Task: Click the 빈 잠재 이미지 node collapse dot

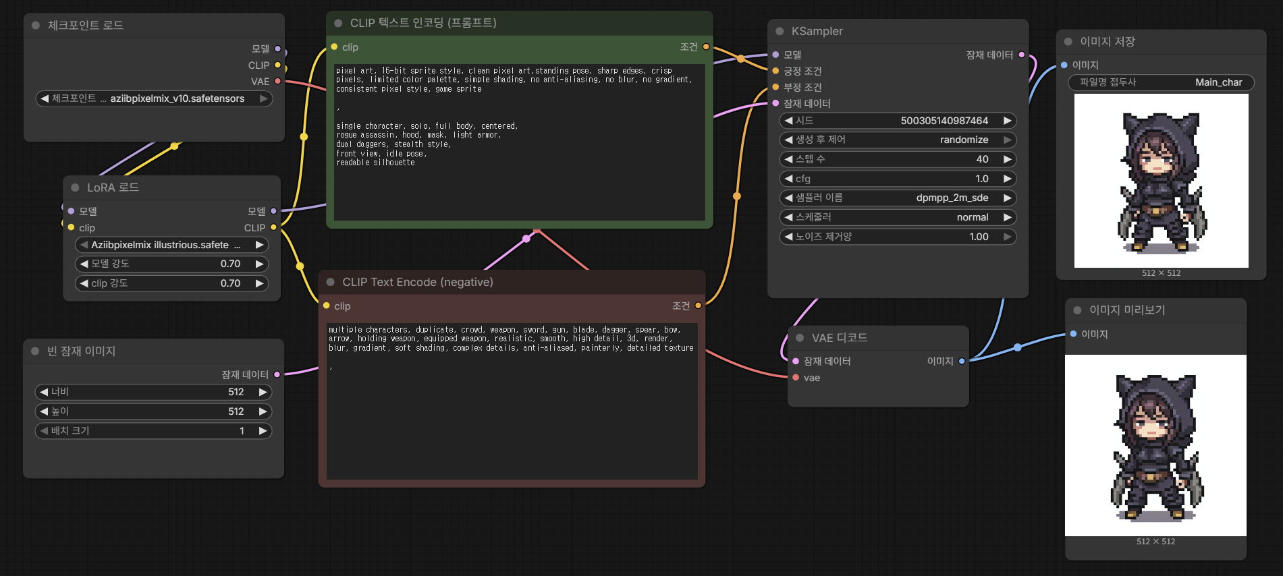Action: click(35, 351)
